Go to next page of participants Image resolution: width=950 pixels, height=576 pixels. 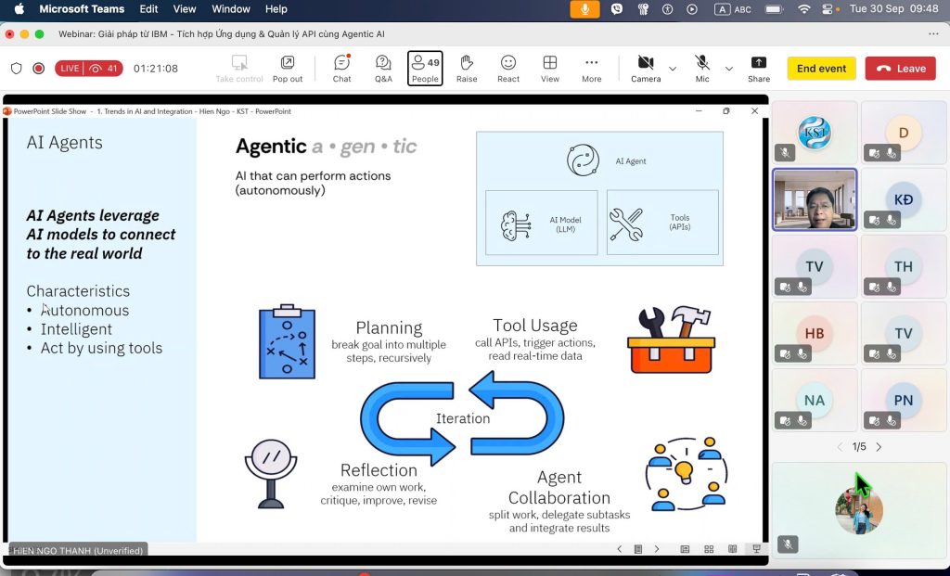click(879, 447)
